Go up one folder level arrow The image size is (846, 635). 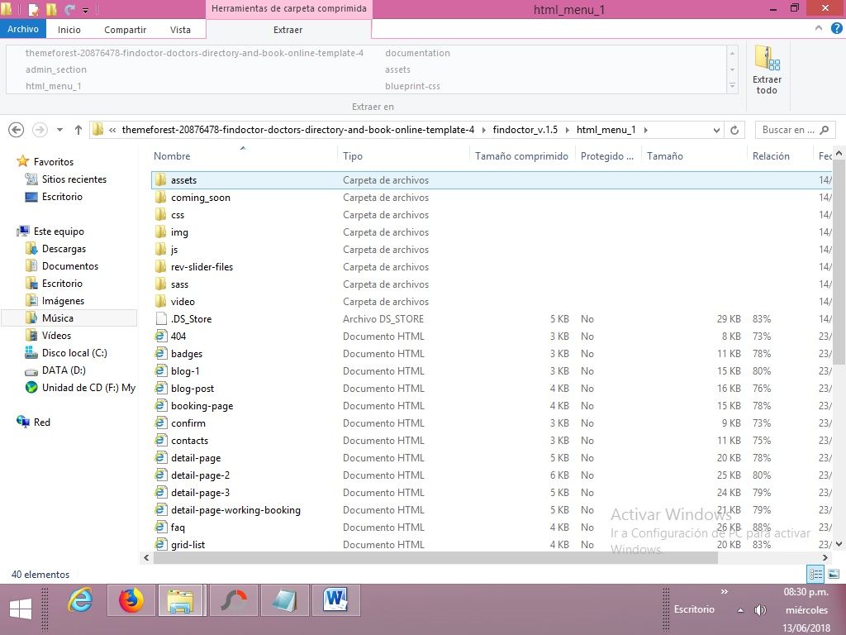coord(78,130)
